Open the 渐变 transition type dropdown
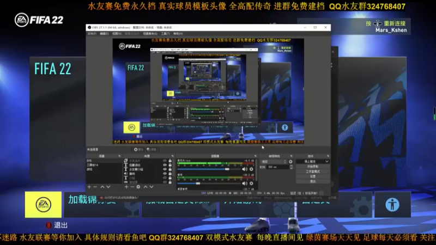Image resolution: width=436 pixels, height=245 pixels. pyautogui.click(x=274, y=161)
